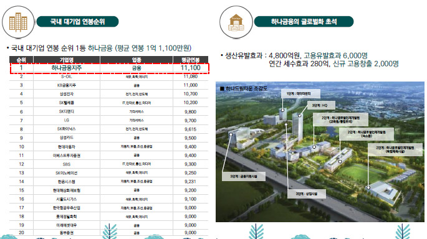Click the '9,250' salary value
This screenshot has width=427, height=239.
point(190,172)
